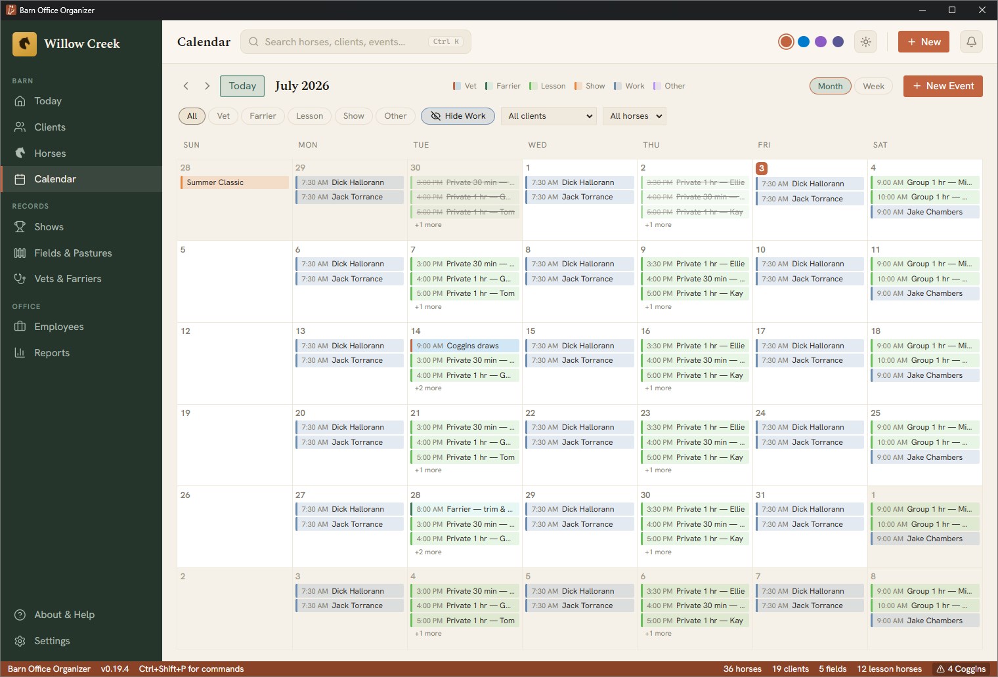Go to next month arrow
This screenshot has width=998, height=677.
207,86
